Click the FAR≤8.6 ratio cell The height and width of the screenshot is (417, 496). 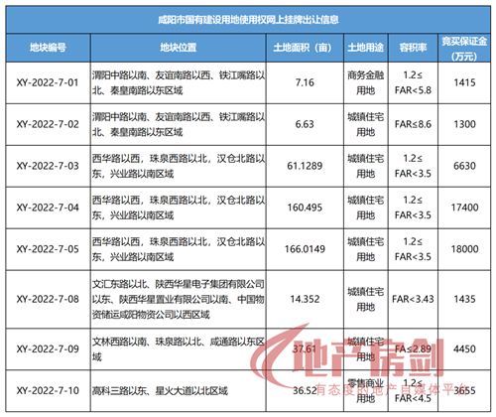click(414, 124)
